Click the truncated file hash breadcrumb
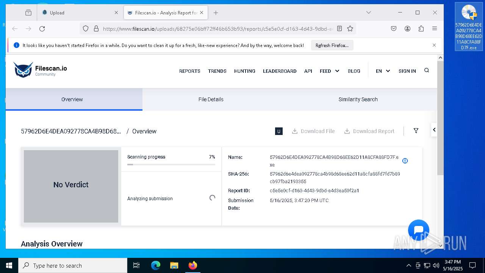Image resolution: width=485 pixels, height=273 pixels. [x=71, y=131]
